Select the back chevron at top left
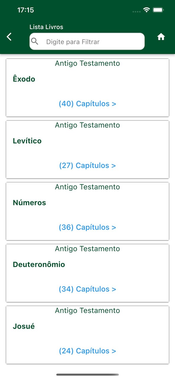 point(9,36)
